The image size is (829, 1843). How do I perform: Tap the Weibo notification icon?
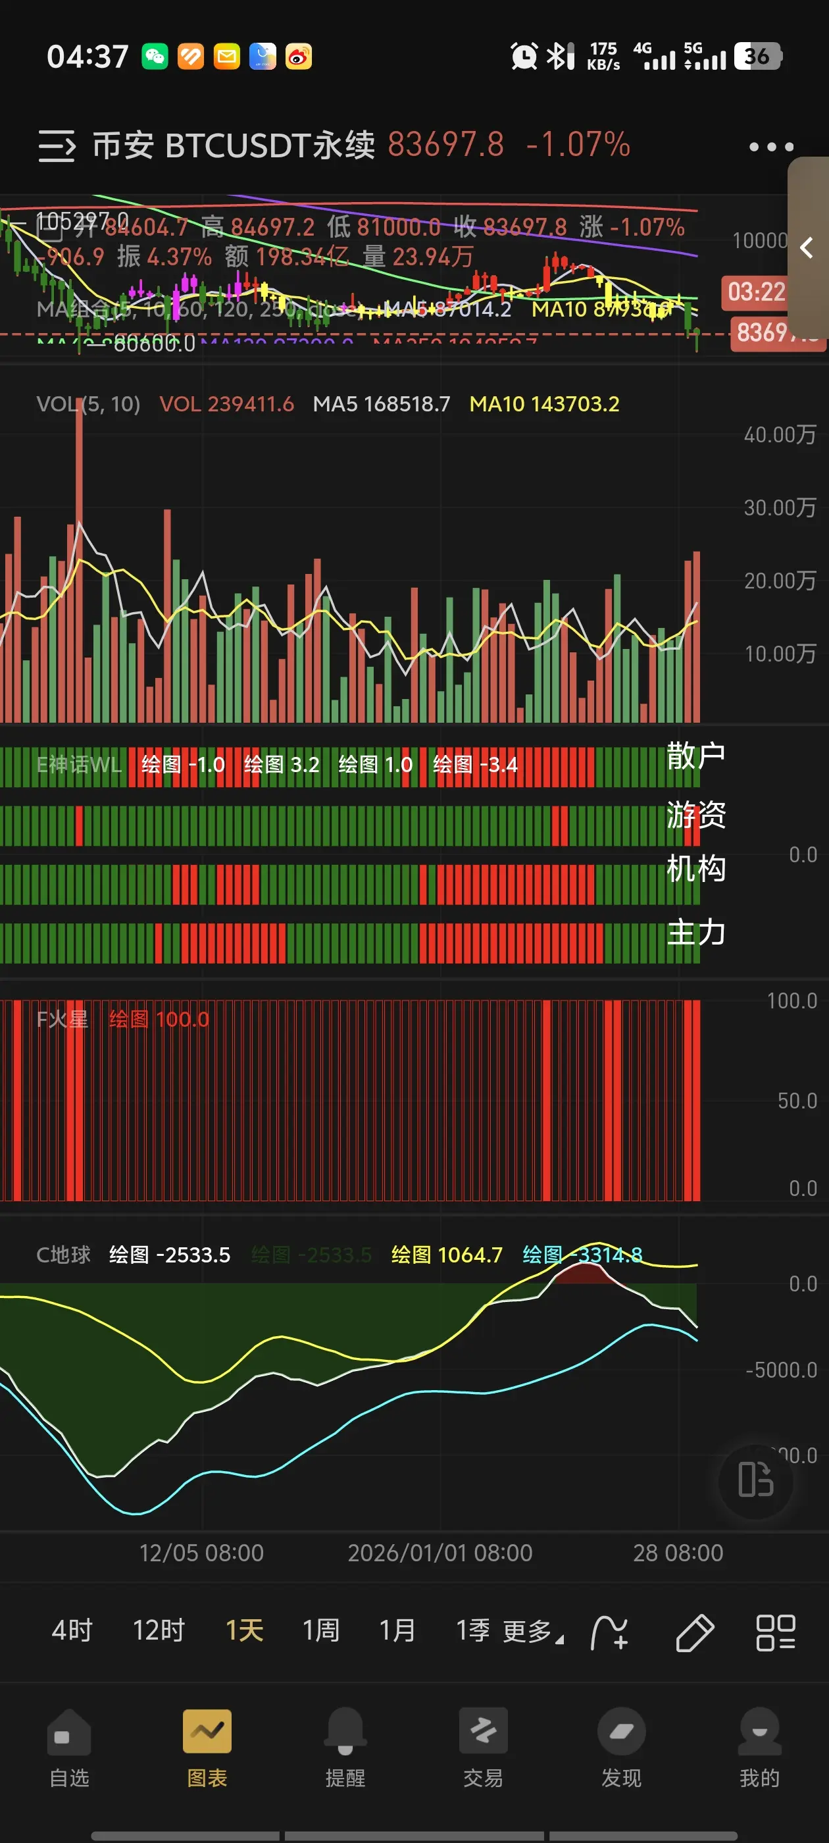298,56
